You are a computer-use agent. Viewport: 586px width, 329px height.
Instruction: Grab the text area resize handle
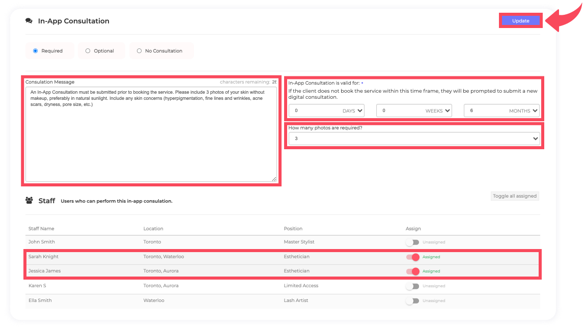click(274, 179)
